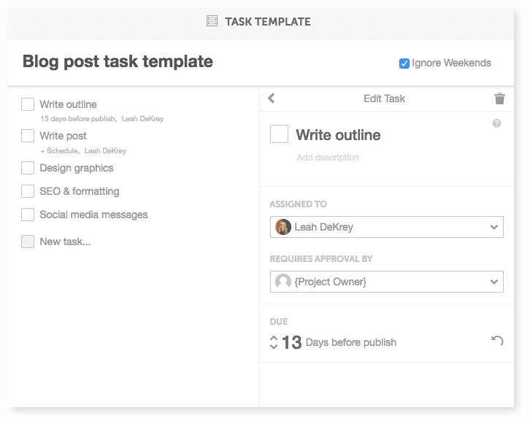This screenshot has height=424, width=530.
Task: Click Leah DeKrey's avatar in Assigned To
Action: [283, 227]
